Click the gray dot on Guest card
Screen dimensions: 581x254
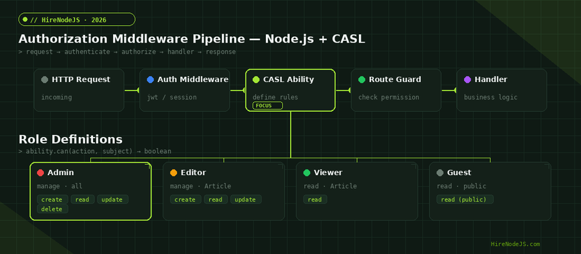coord(440,173)
